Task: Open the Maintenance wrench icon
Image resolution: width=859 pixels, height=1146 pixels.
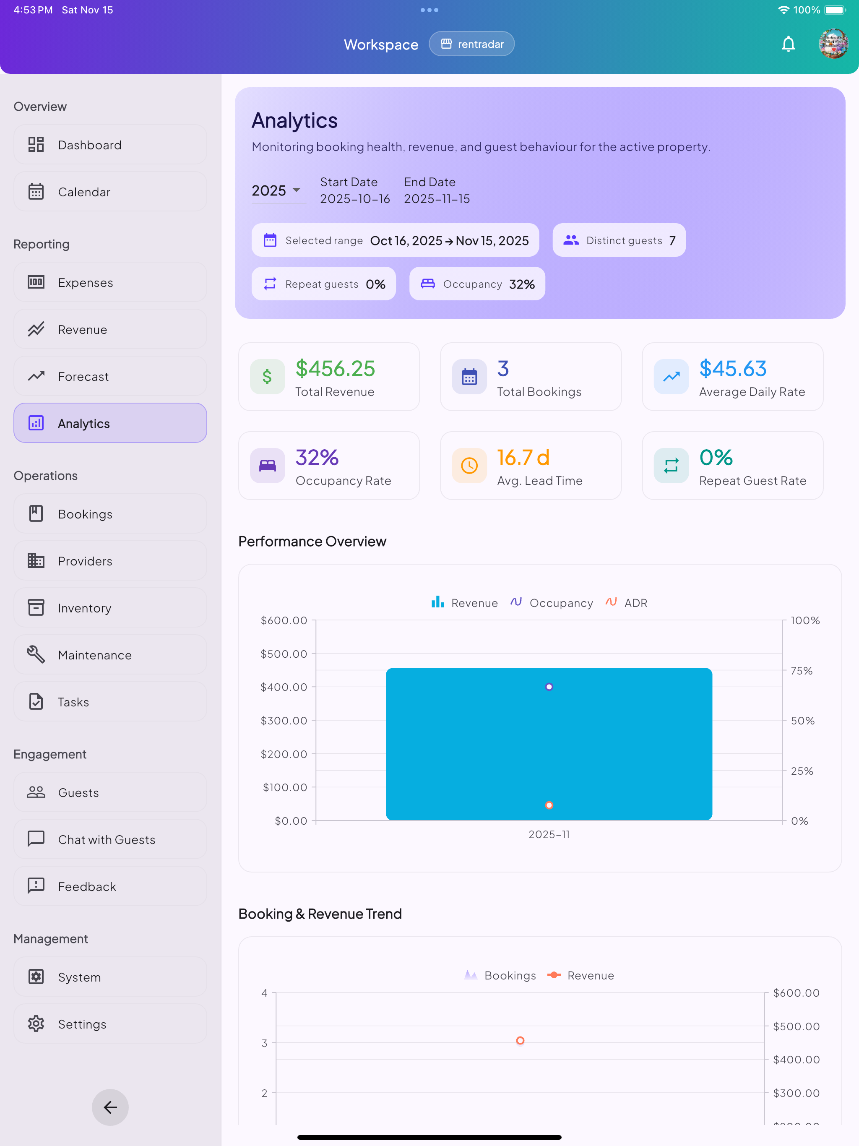Action: click(36, 655)
